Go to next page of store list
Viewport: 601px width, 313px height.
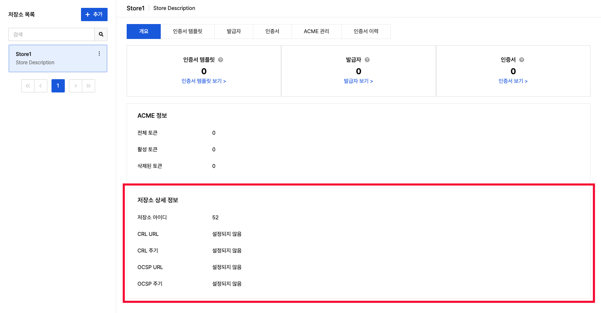[x=76, y=86]
